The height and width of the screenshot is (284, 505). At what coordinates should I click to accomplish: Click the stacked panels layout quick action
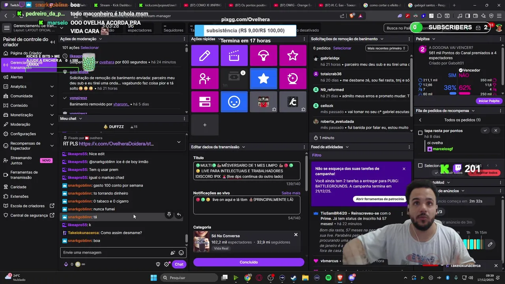[x=205, y=102]
